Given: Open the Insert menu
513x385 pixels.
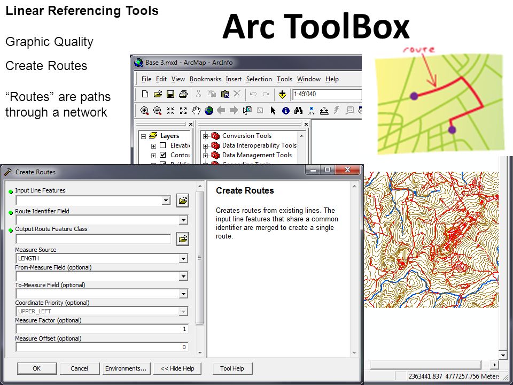Looking at the screenshot, I should pos(234,79).
